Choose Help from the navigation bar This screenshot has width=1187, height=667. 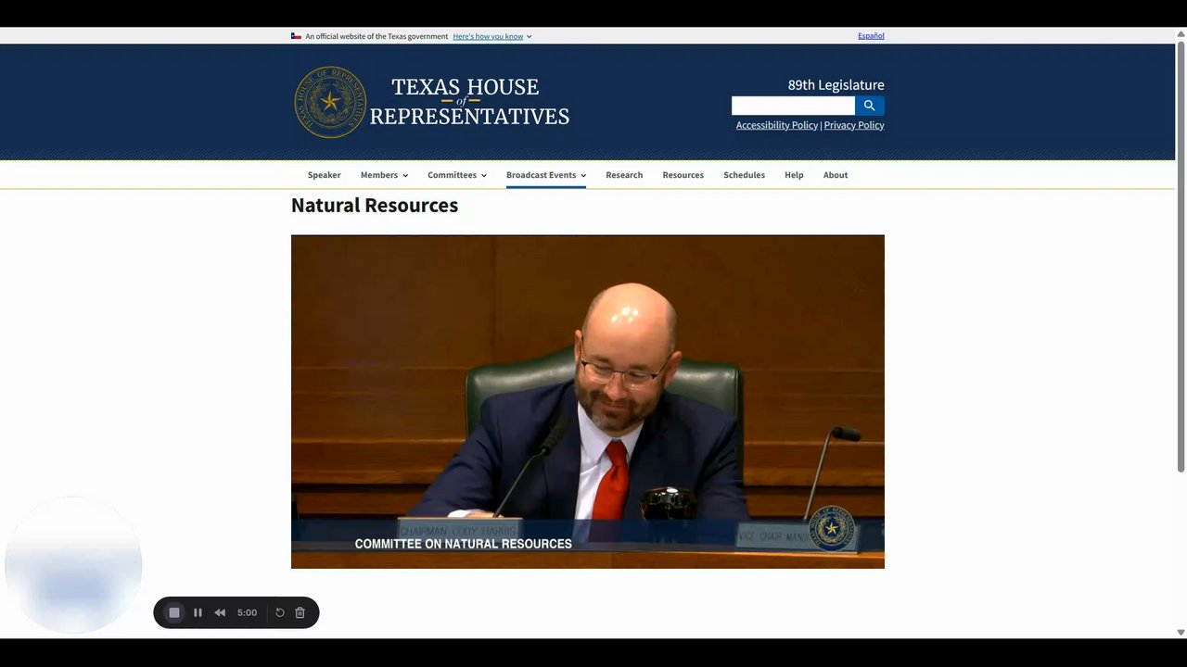(794, 175)
